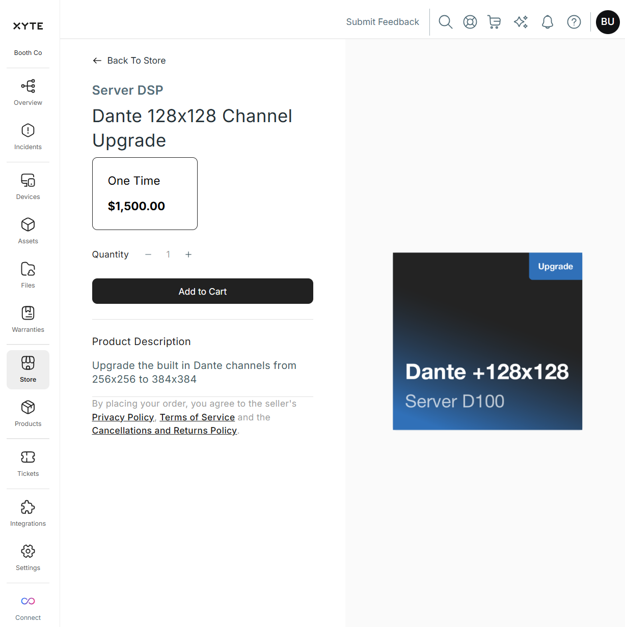Open the Tickets section

pos(28,464)
